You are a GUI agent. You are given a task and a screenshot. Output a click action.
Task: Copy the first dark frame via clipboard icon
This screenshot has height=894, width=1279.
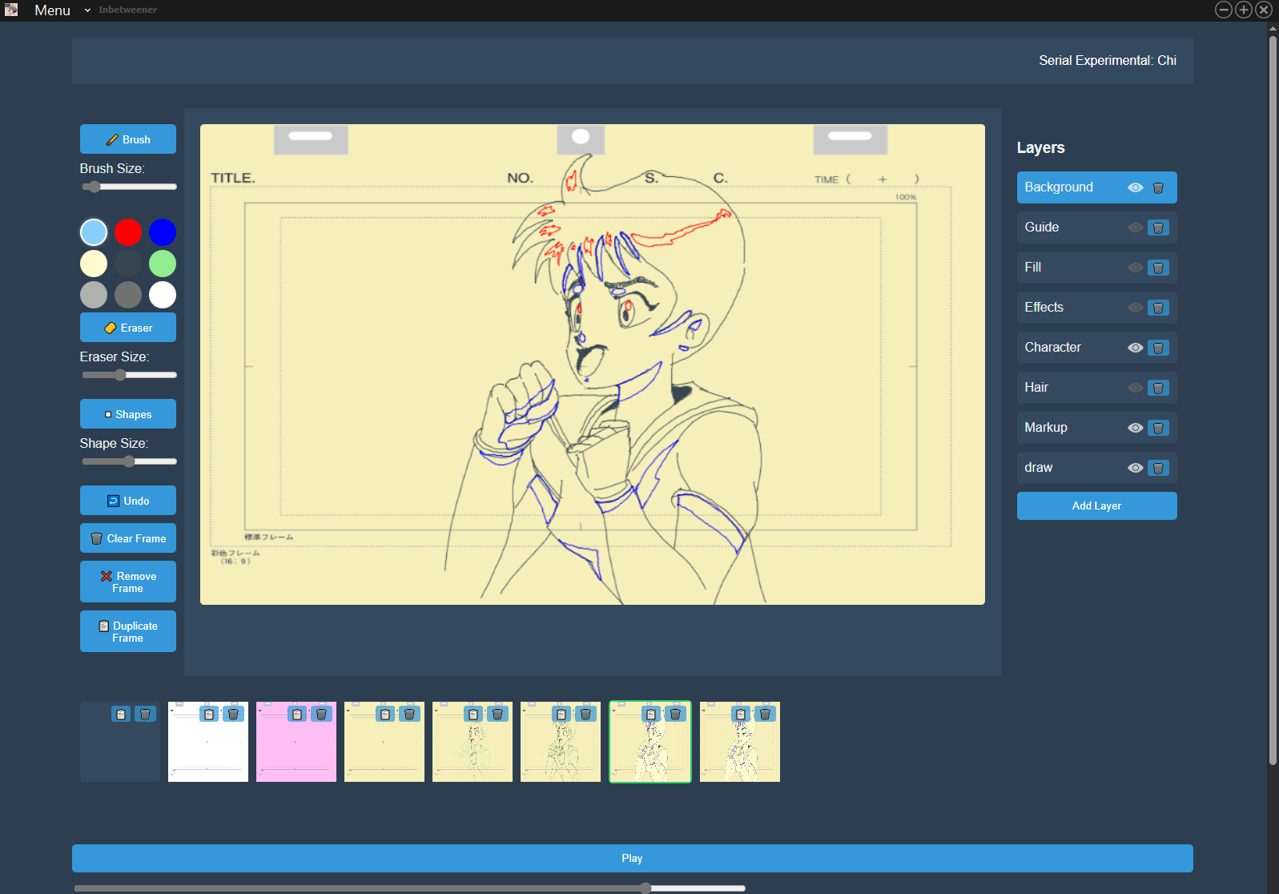tap(121, 714)
